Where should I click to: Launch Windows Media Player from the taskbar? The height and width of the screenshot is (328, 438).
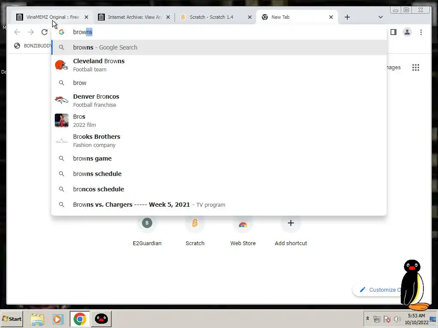point(58,319)
